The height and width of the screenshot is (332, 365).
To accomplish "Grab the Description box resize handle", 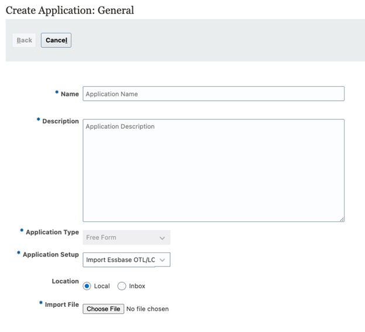I will 342,219.
